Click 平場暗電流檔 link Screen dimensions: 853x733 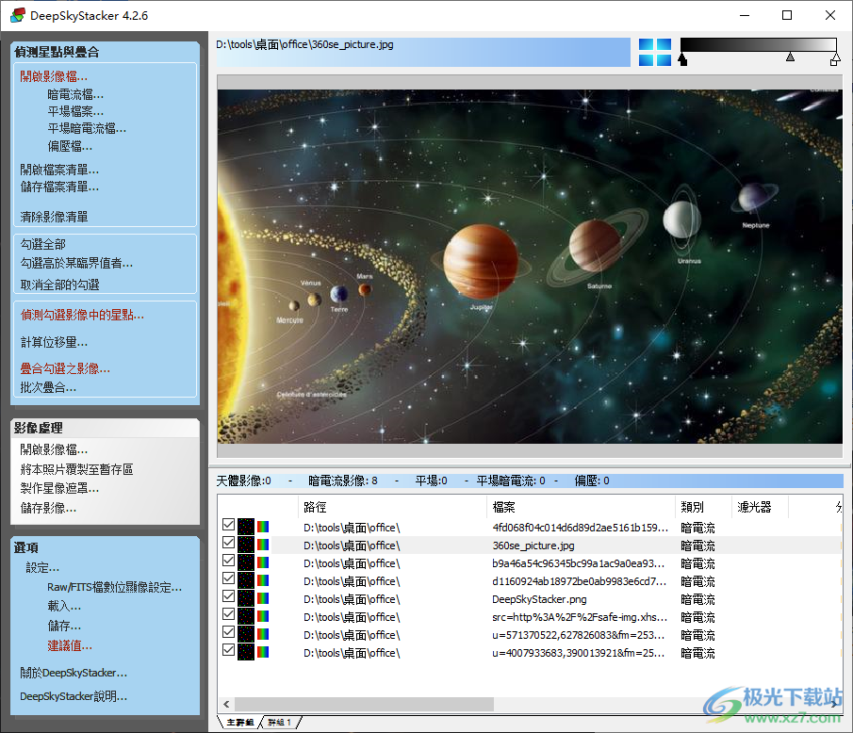click(87, 128)
